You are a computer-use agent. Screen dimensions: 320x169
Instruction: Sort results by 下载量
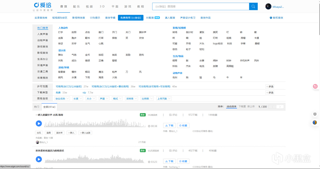[x=242, y=106]
